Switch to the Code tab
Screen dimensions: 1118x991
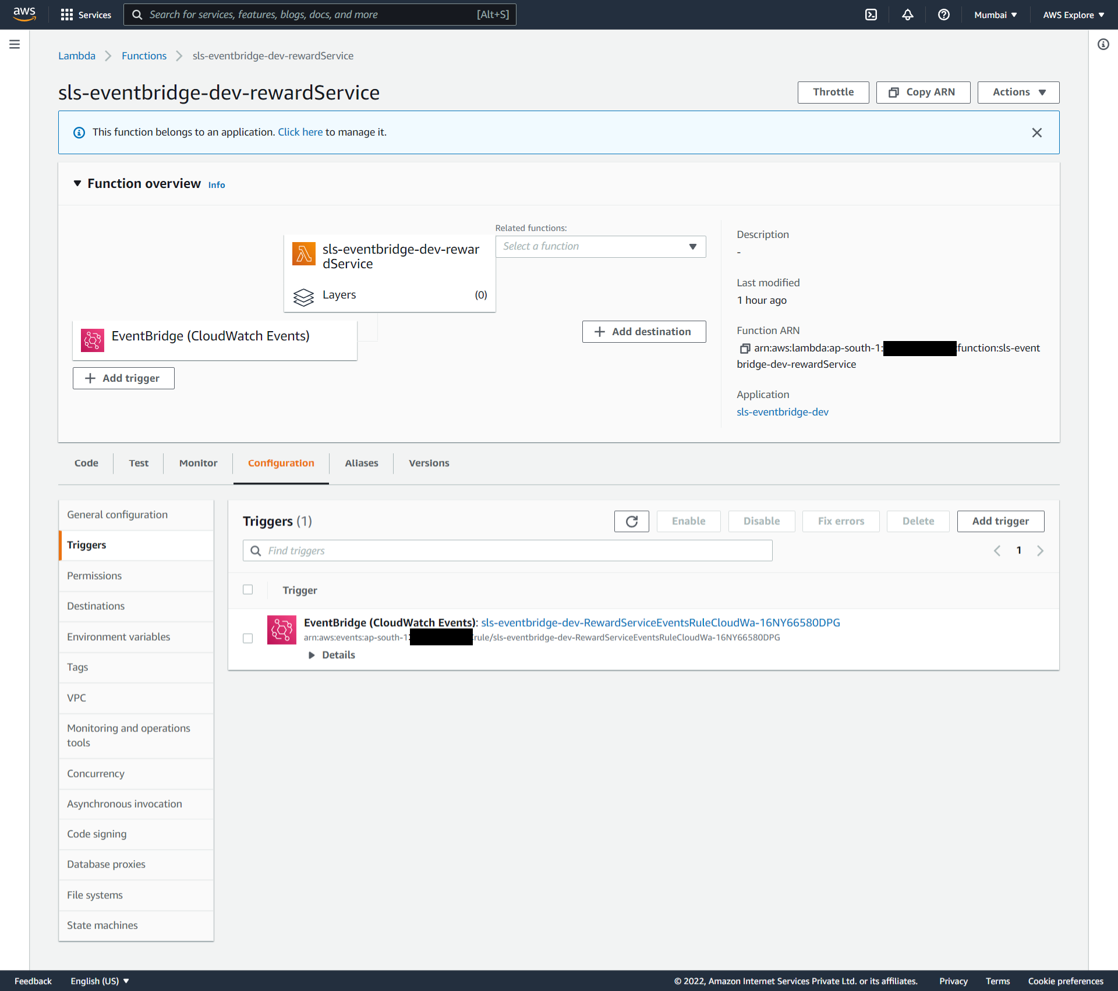[x=86, y=463]
